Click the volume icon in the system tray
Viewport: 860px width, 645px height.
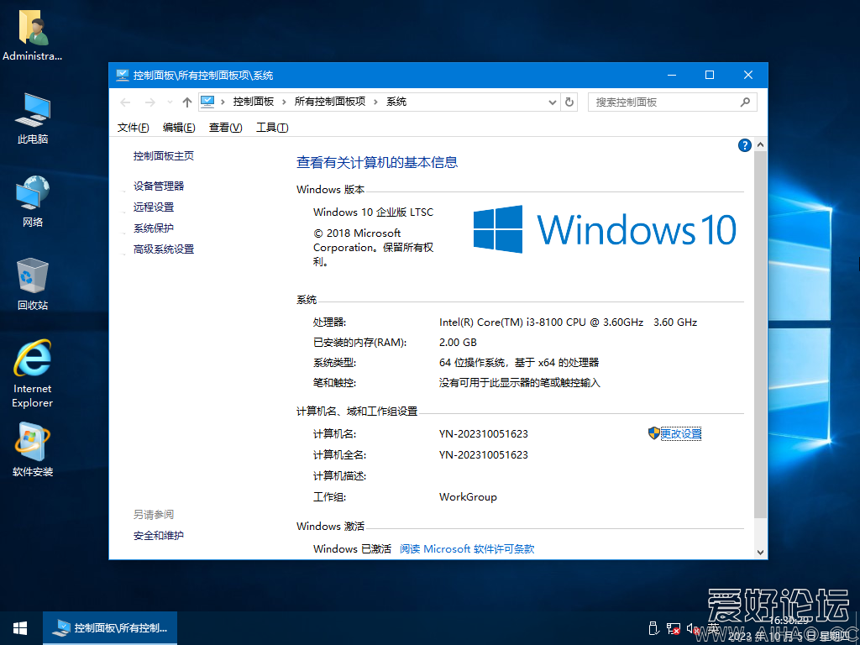(692, 628)
